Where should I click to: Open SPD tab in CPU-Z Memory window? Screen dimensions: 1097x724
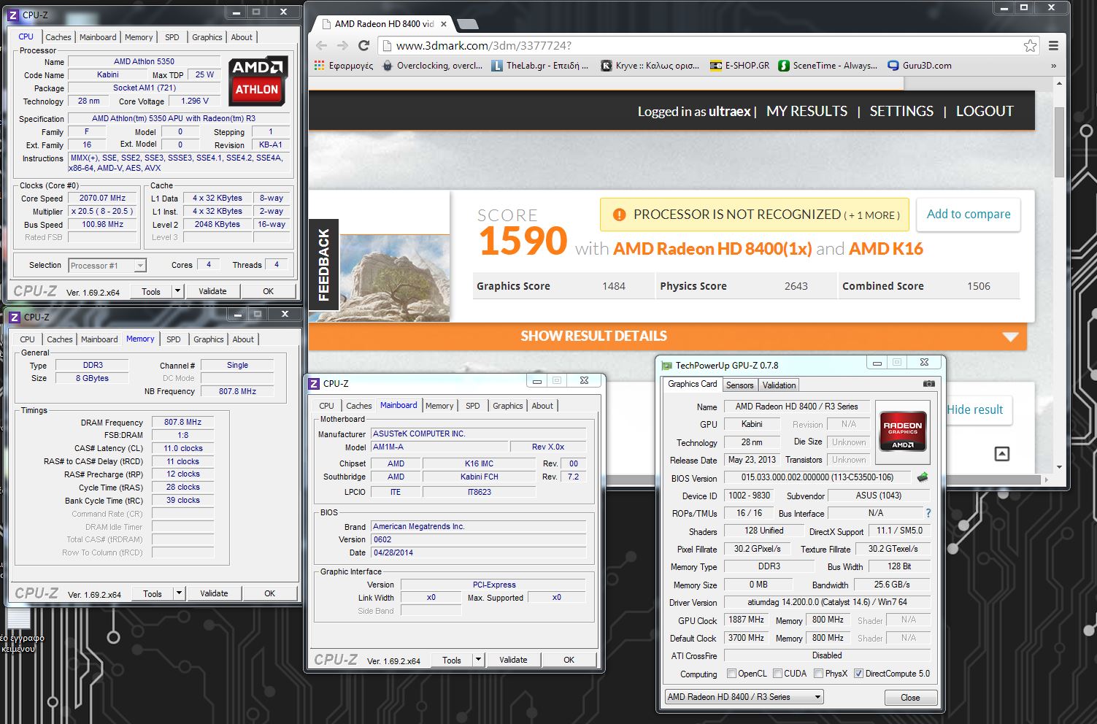point(174,339)
